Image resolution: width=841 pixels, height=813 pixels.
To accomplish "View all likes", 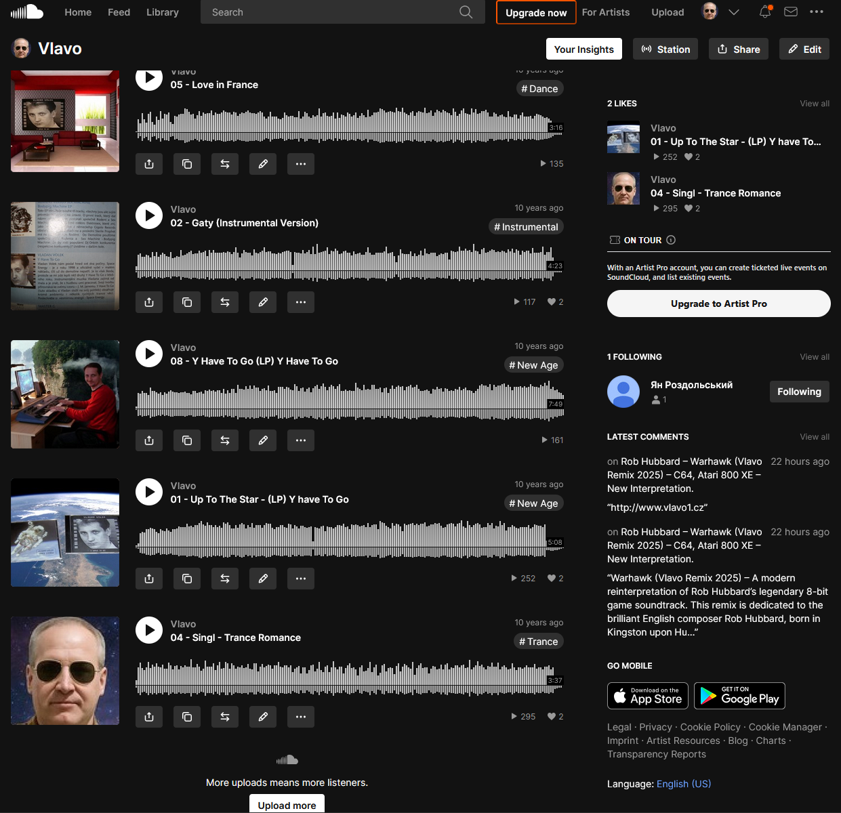I will click(815, 104).
